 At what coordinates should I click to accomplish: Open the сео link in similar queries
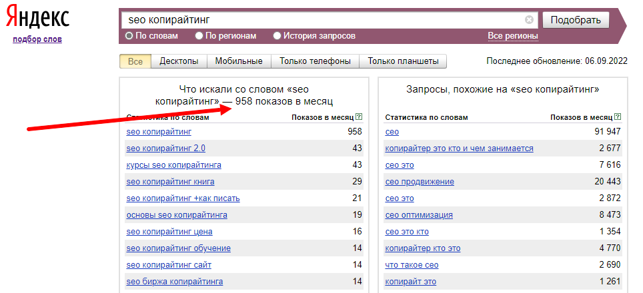[392, 132]
